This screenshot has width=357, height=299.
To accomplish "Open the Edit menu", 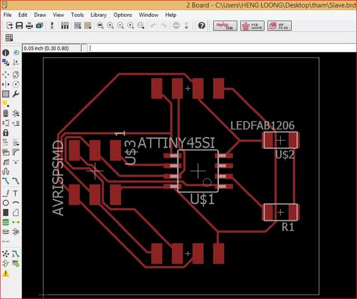I will [23, 15].
